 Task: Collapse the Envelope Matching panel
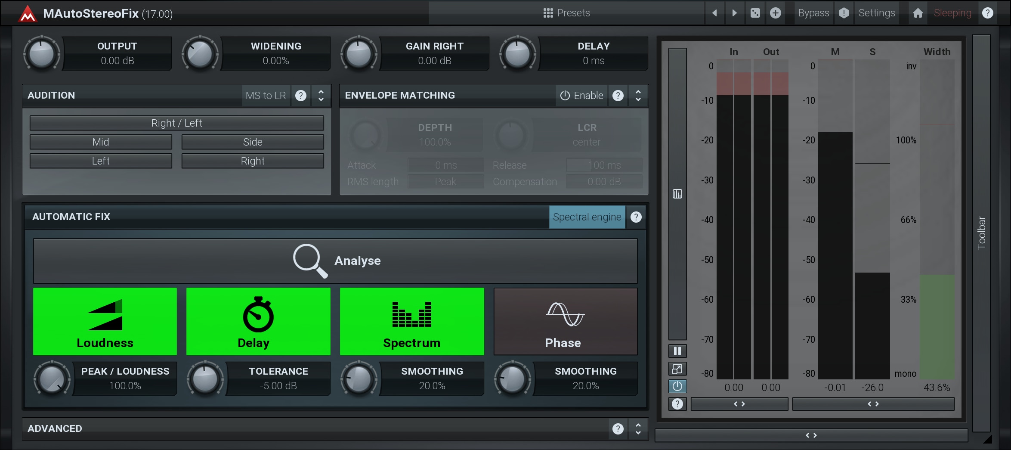638,95
